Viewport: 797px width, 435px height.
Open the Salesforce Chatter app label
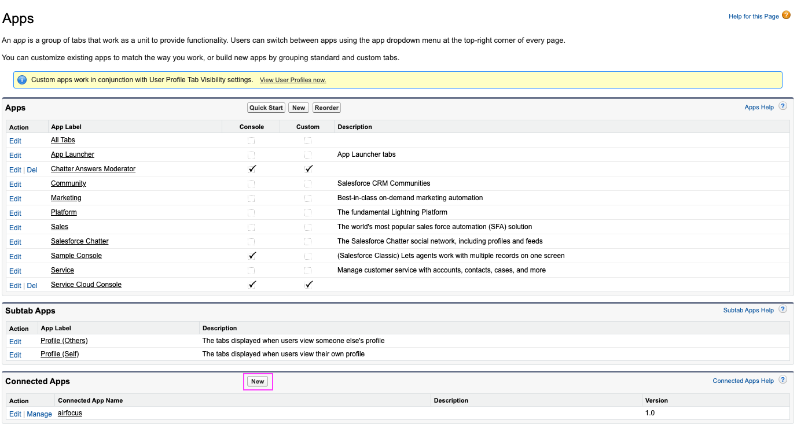[x=80, y=241]
